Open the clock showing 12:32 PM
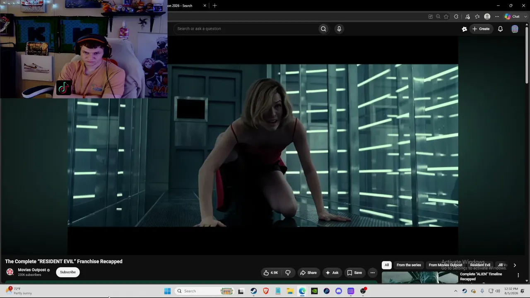 (x=511, y=291)
